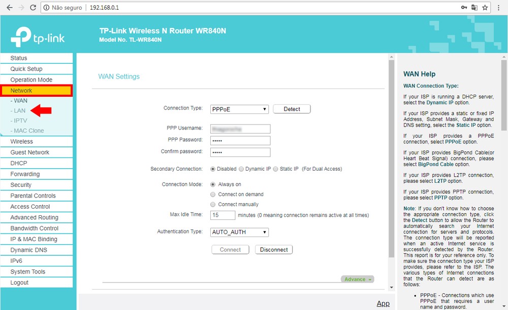Open the Security menu
Viewport: 508px width, 310px height.
[x=37, y=185]
